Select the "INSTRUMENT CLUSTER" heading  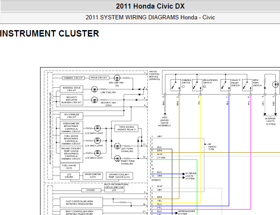(x=50, y=34)
